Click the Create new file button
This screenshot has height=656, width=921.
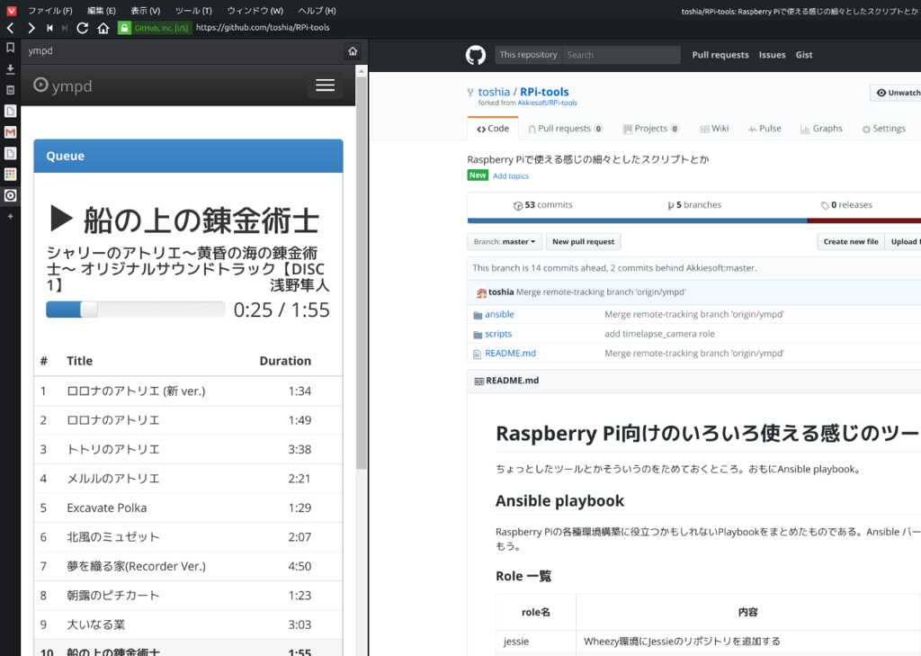(851, 241)
